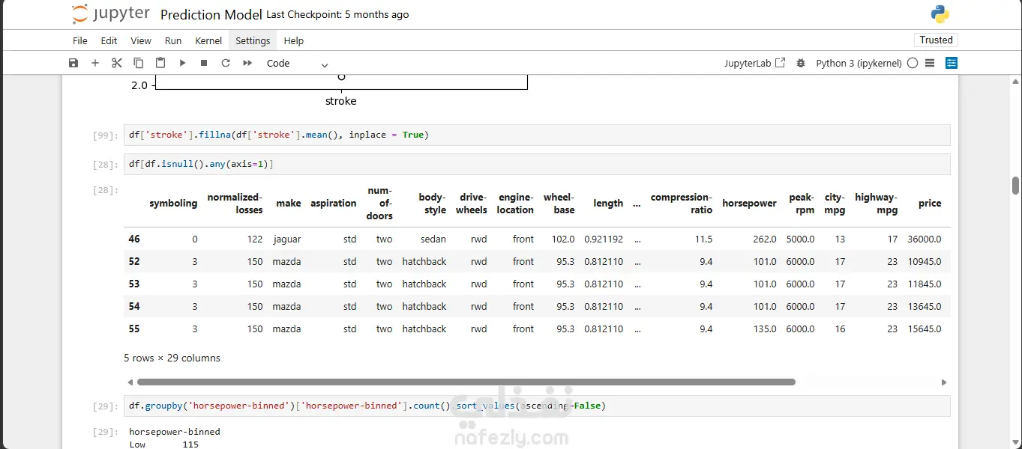The image size is (1022, 449).
Task: Toggle the table of contents panel icon
Action: (952, 63)
